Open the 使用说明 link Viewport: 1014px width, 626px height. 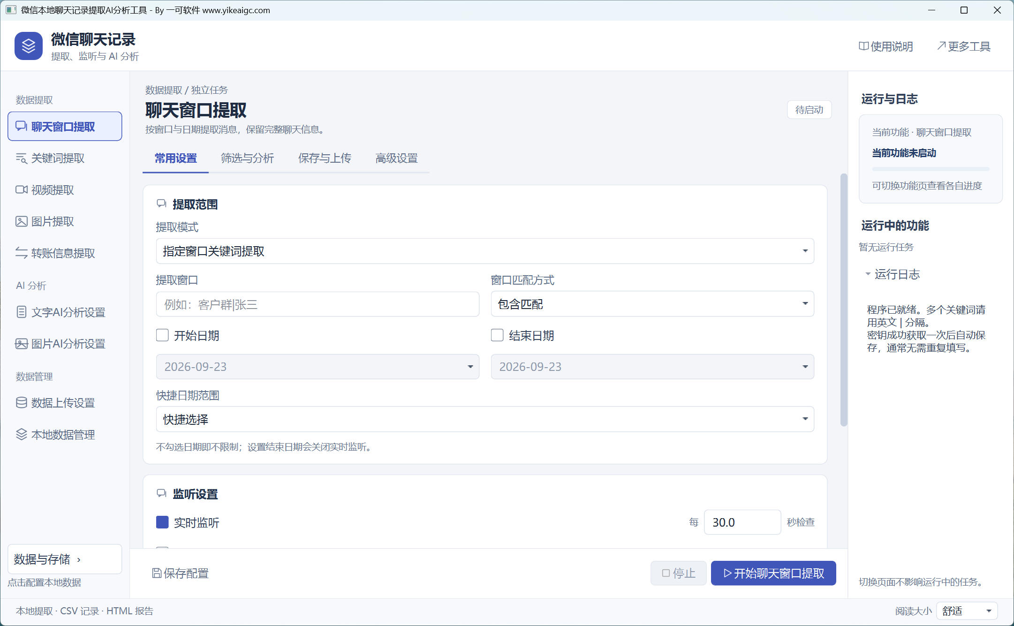(886, 46)
